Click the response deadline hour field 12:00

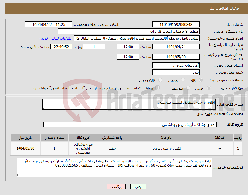tap(128, 47)
